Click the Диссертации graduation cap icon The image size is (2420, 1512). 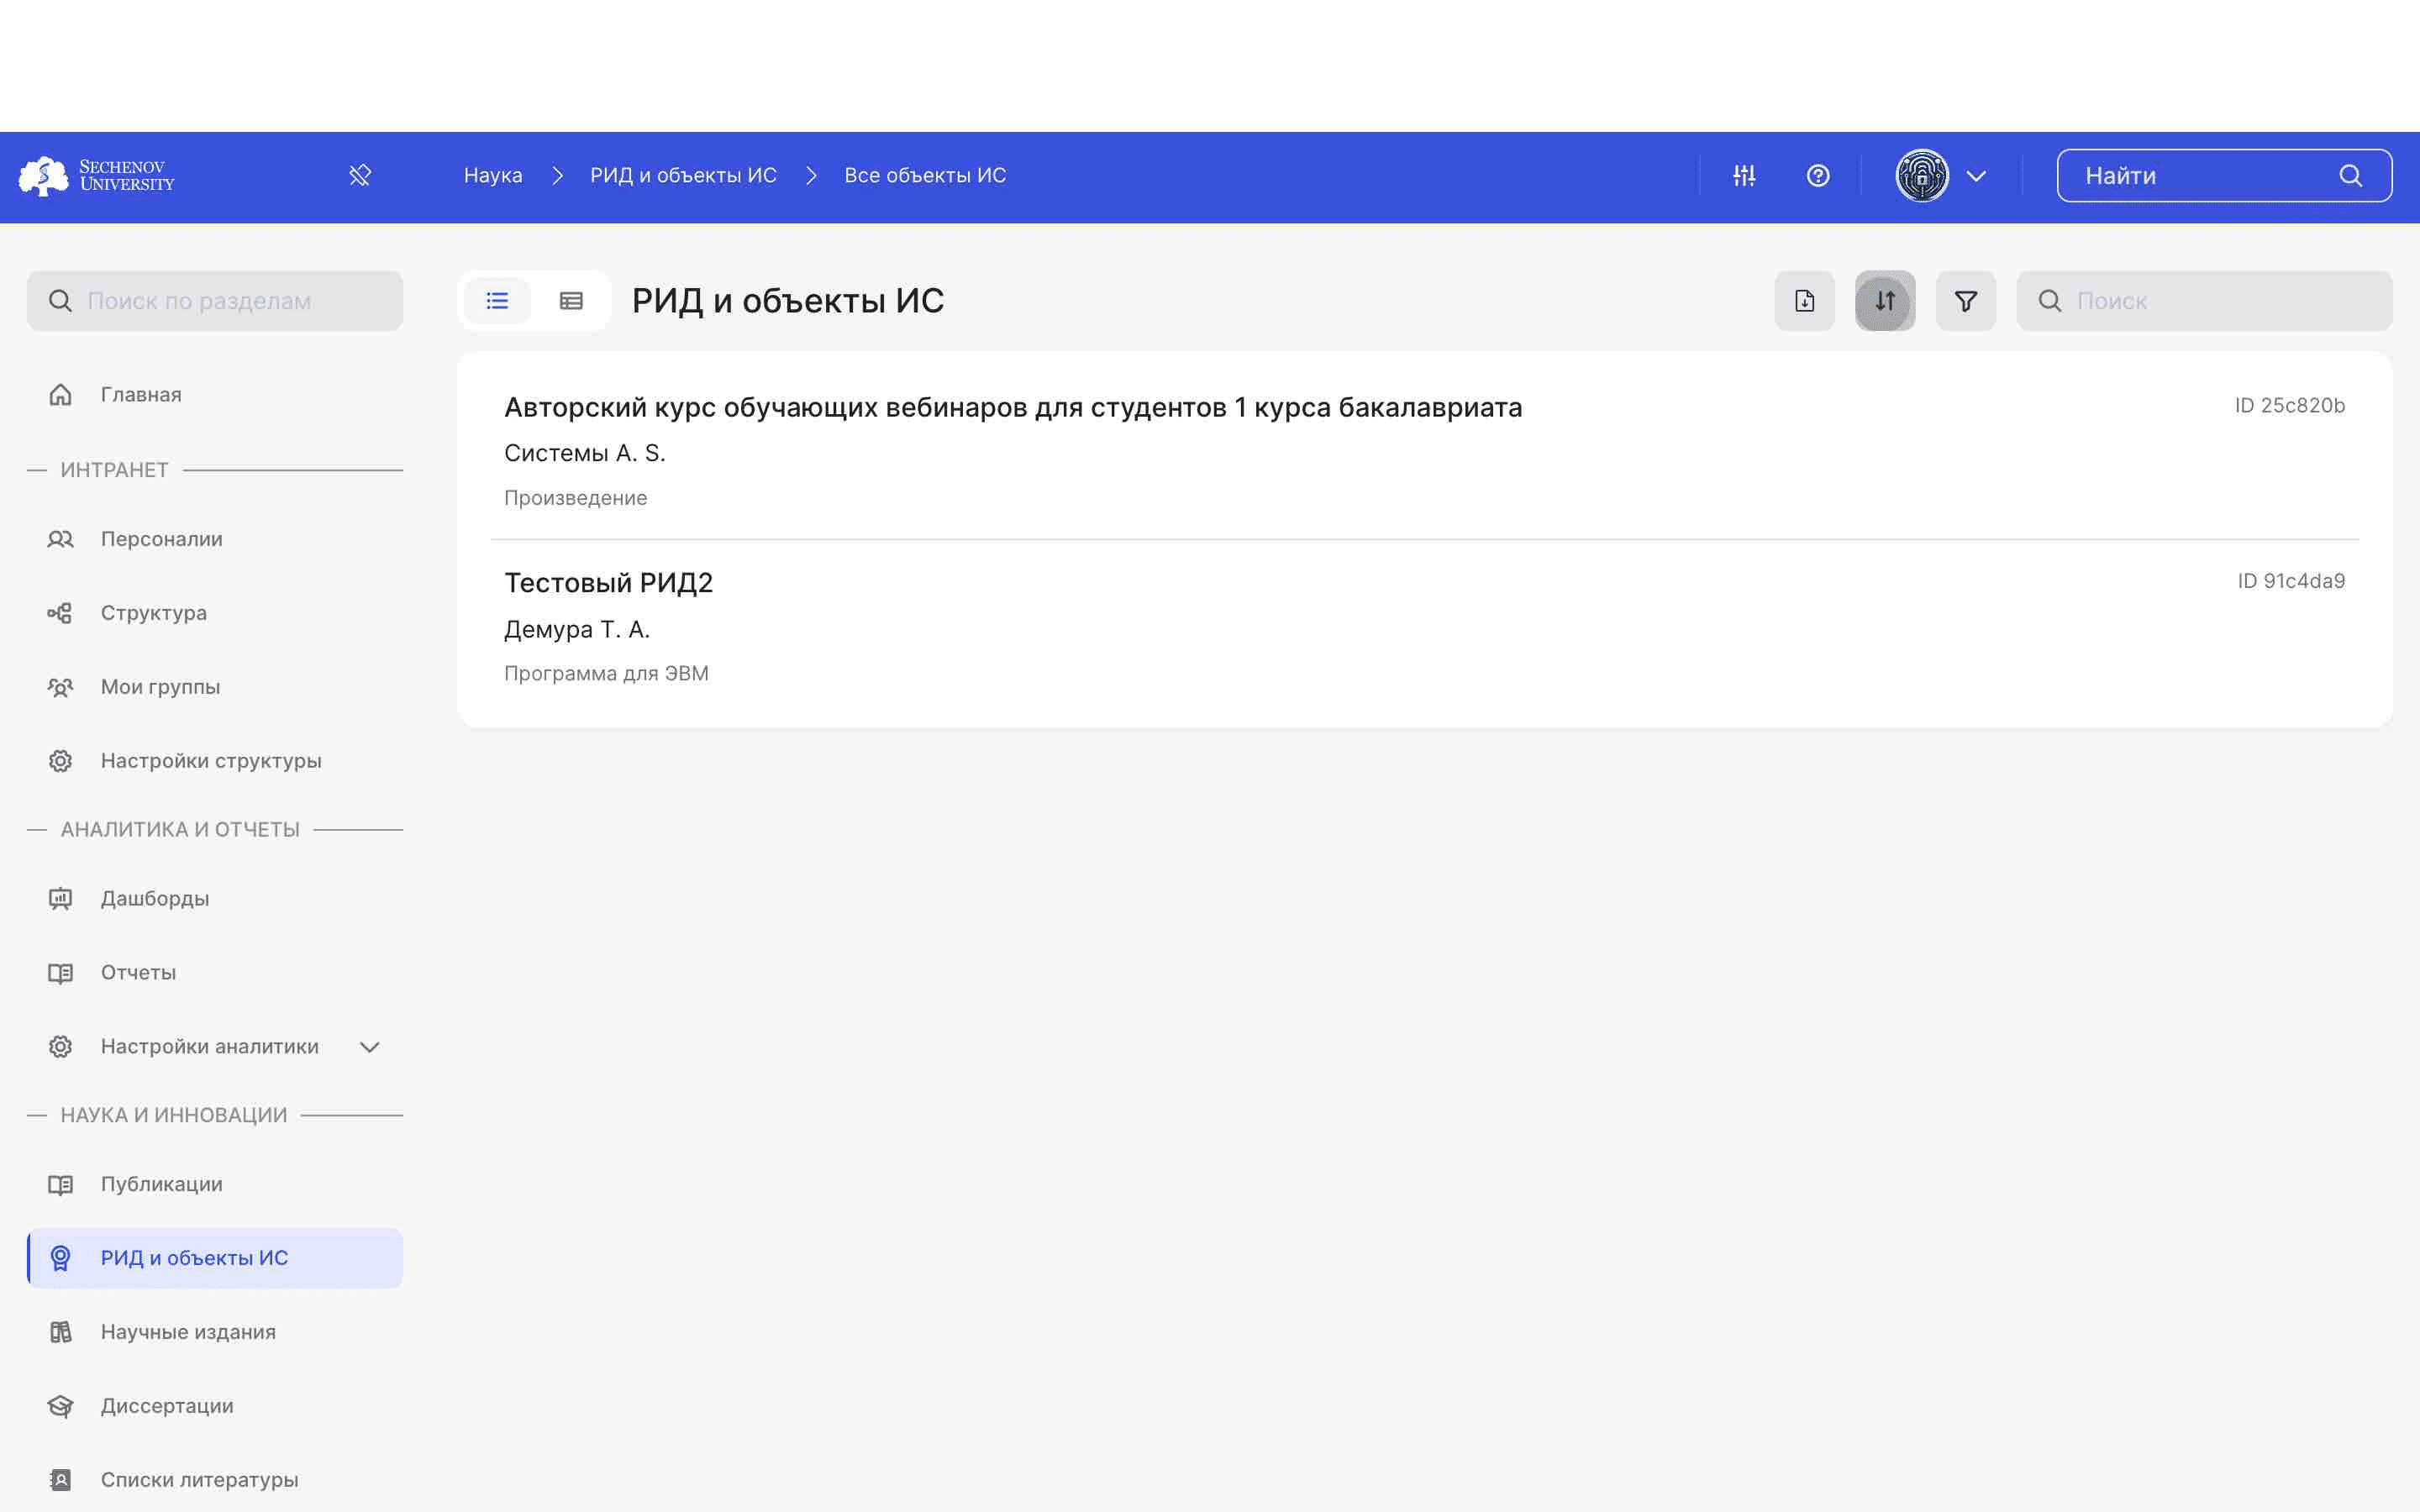tap(60, 1406)
